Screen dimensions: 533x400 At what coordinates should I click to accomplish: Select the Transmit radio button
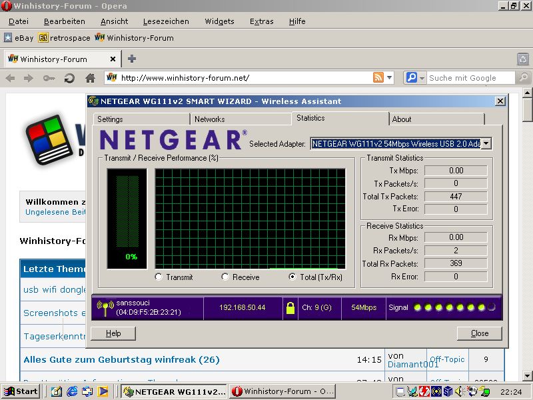159,277
